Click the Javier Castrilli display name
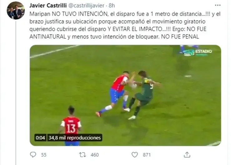 (48, 6)
